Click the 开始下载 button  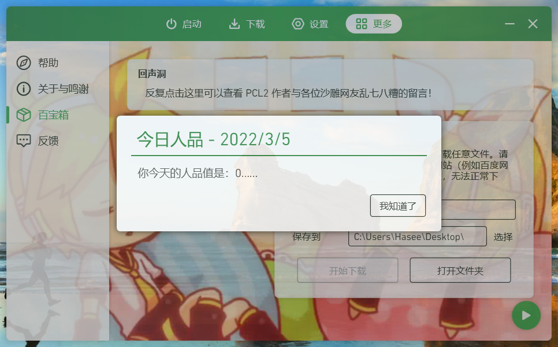(x=348, y=271)
